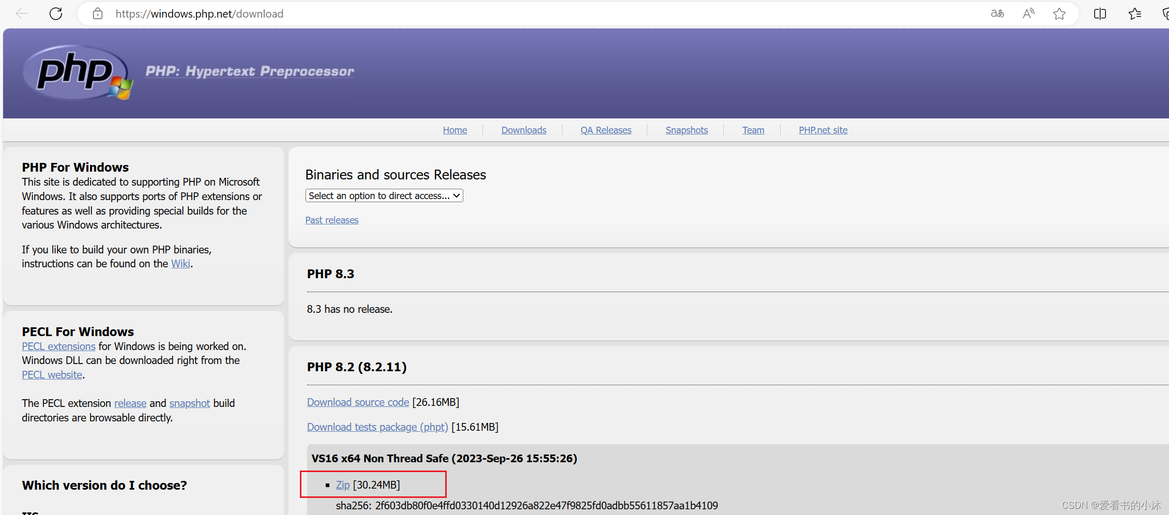Click the "Which version do I choose?" heading
This screenshot has height=515, width=1169.
tap(104, 486)
